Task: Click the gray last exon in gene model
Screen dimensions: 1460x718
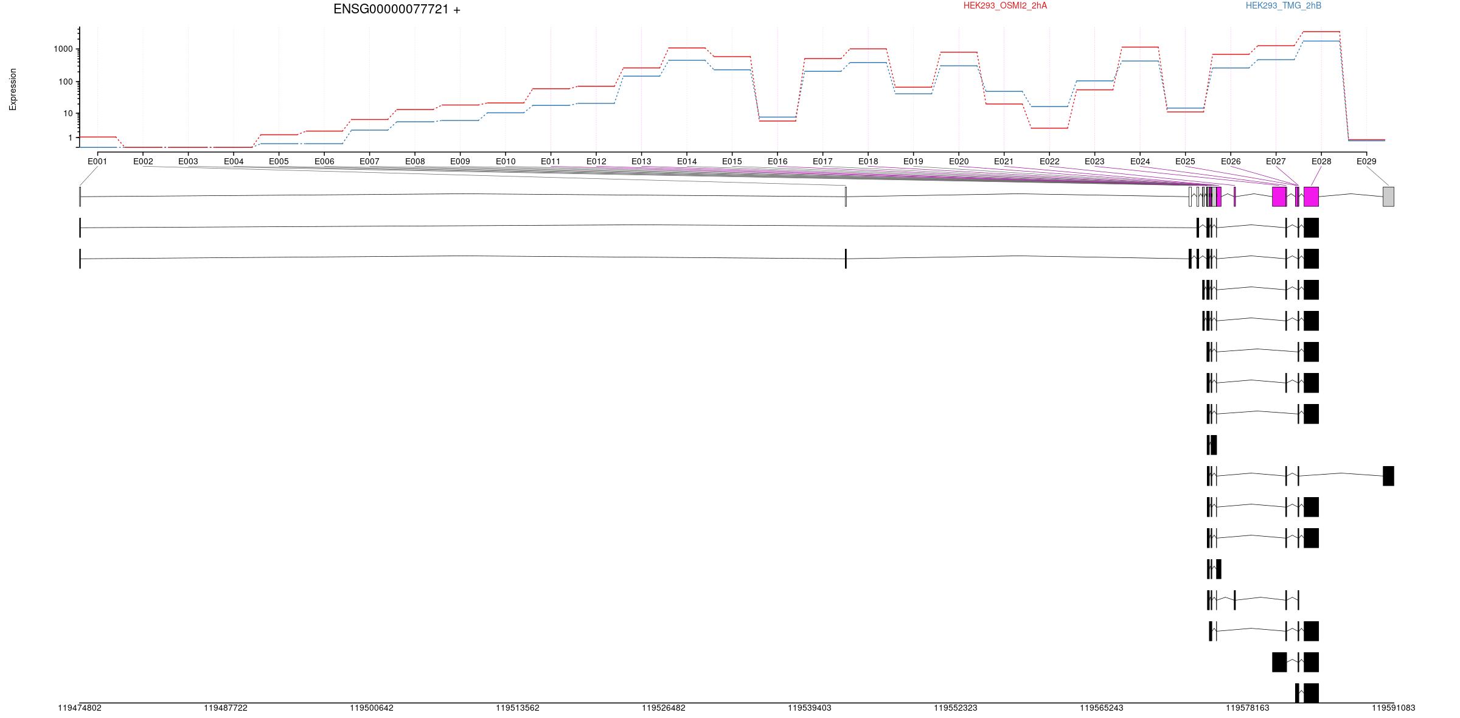Action: coord(1388,197)
